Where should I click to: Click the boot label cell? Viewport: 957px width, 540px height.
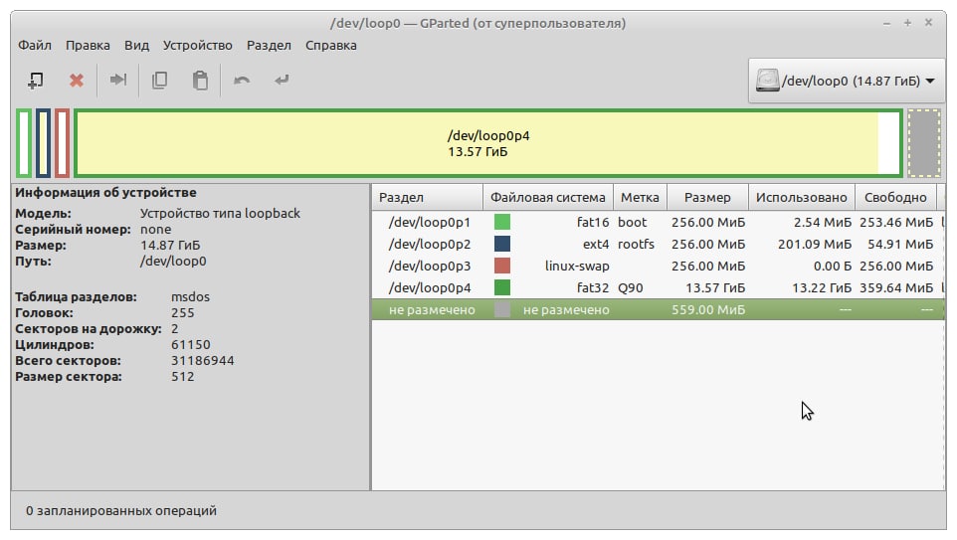tap(632, 222)
